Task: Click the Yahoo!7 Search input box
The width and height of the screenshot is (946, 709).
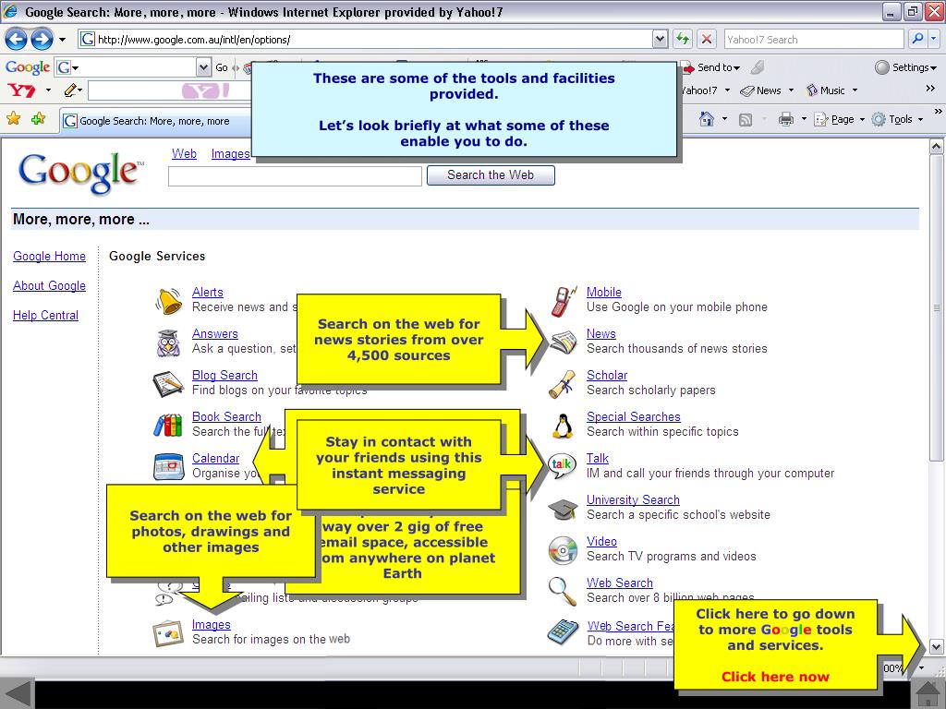Action: point(813,39)
